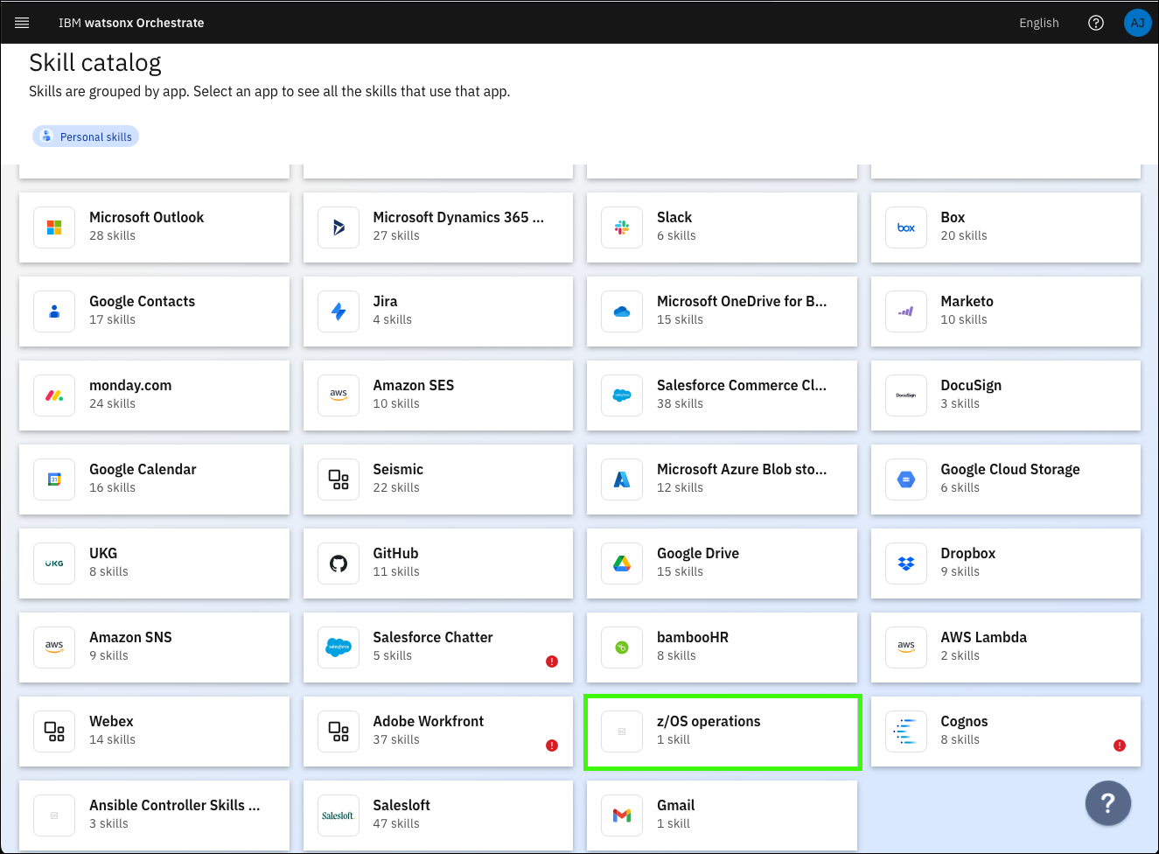Open the floating help button

click(x=1107, y=802)
